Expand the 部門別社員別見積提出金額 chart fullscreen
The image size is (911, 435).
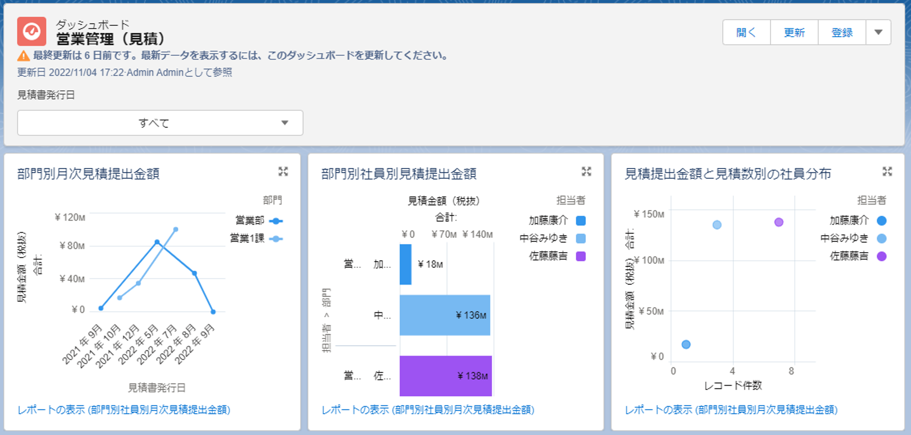click(x=586, y=172)
